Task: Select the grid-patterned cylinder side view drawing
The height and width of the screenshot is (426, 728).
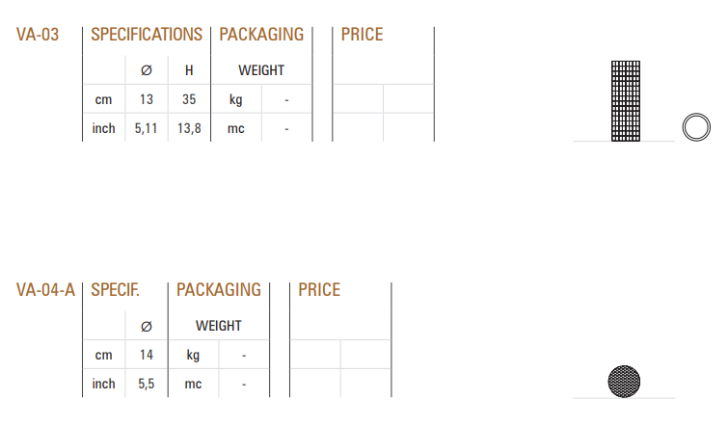Action: (x=626, y=100)
